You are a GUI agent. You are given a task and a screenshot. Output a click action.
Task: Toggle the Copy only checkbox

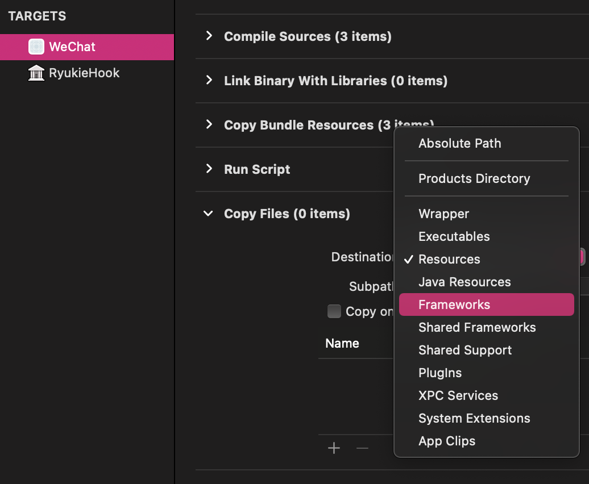(334, 311)
